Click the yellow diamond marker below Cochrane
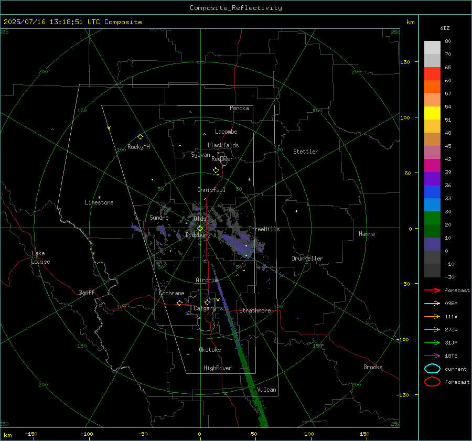Screen dimensions: 472x441 (179, 303)
